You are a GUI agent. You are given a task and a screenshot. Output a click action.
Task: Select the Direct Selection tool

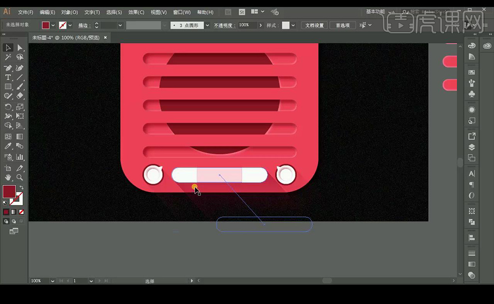[20, 48]
